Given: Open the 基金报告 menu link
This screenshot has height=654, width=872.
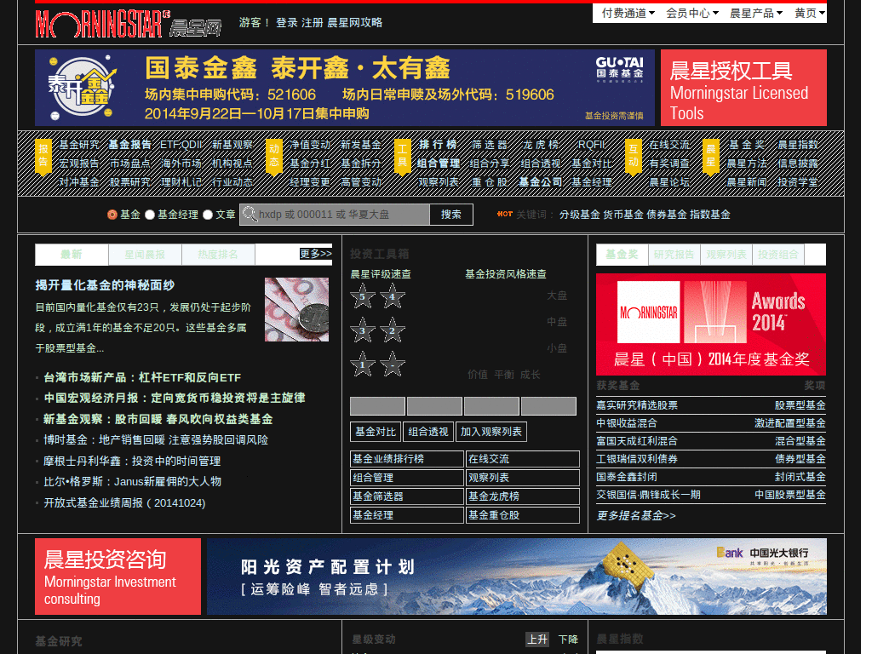Looking at the screenshot, I should tap(129, 145).
